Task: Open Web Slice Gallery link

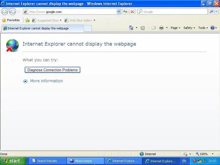Action: coord(78,20)
